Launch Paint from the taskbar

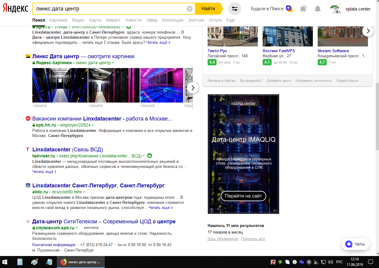(x=34, y=262)
